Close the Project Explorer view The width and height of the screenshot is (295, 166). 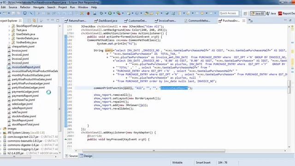[20, 21]
